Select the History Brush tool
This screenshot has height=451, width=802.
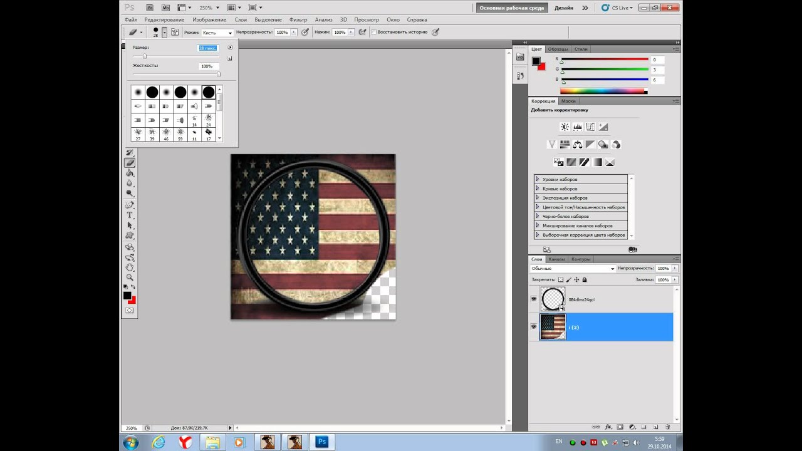(x=130, y=152)
